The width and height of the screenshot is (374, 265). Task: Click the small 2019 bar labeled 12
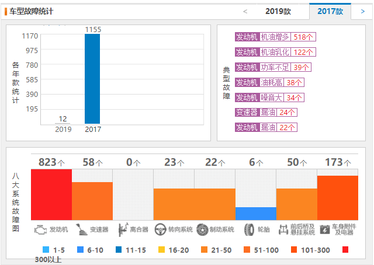pos(63,123)
